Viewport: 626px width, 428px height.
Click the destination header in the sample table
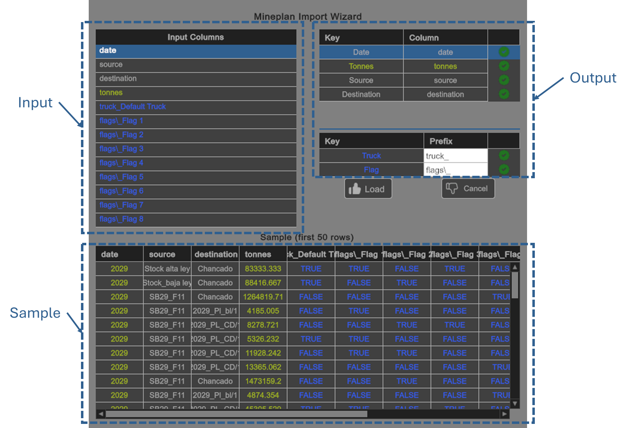click(215, 254)
